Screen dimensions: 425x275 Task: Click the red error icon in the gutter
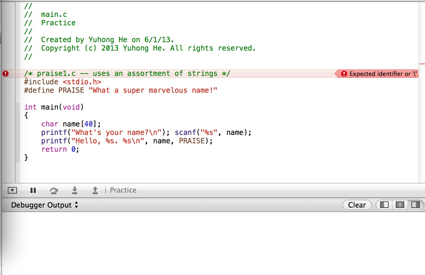coord(5,74)
